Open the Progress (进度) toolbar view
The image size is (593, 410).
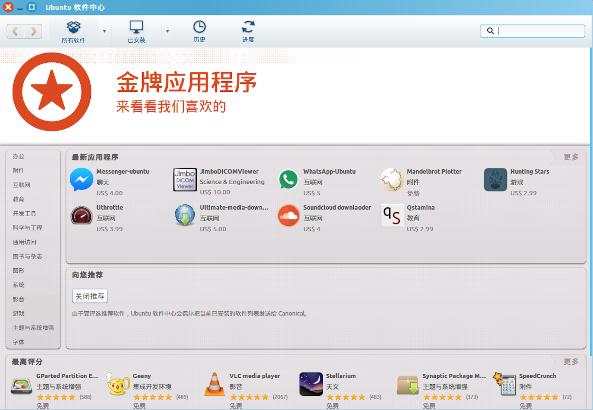[248, 32]
